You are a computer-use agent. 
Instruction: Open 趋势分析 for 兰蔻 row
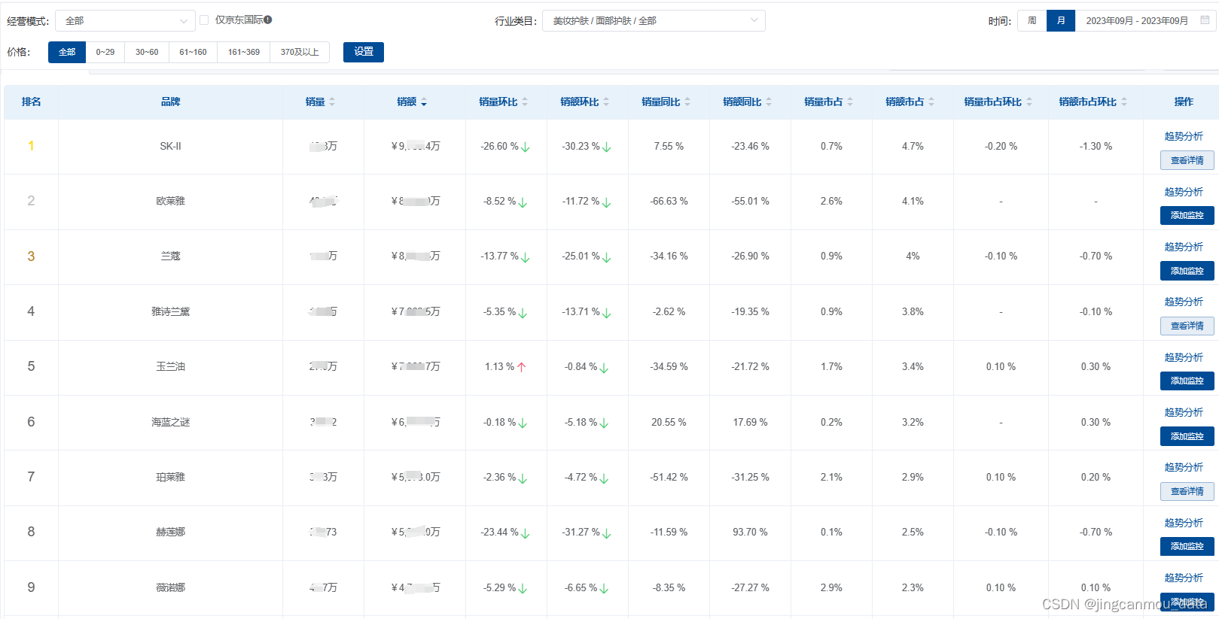[x=1184, y=247]
